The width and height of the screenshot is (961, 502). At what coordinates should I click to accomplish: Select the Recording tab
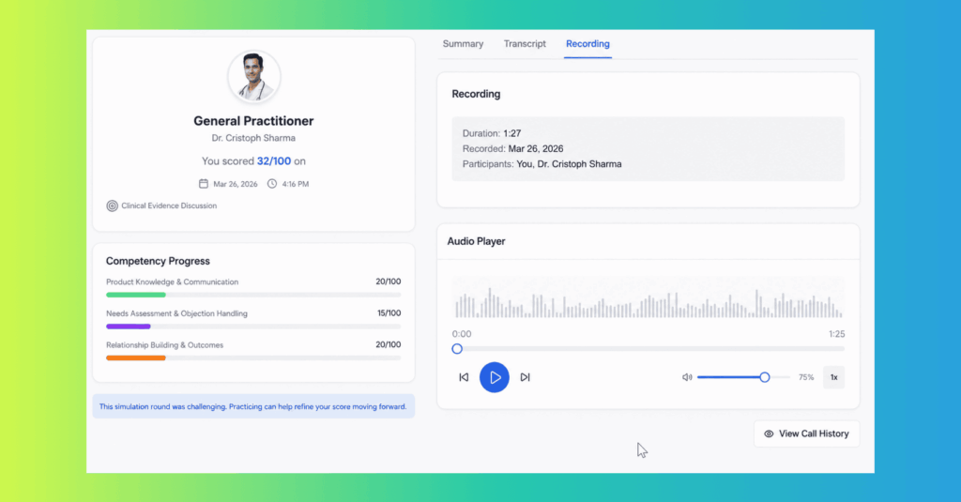tap(587, 44)
